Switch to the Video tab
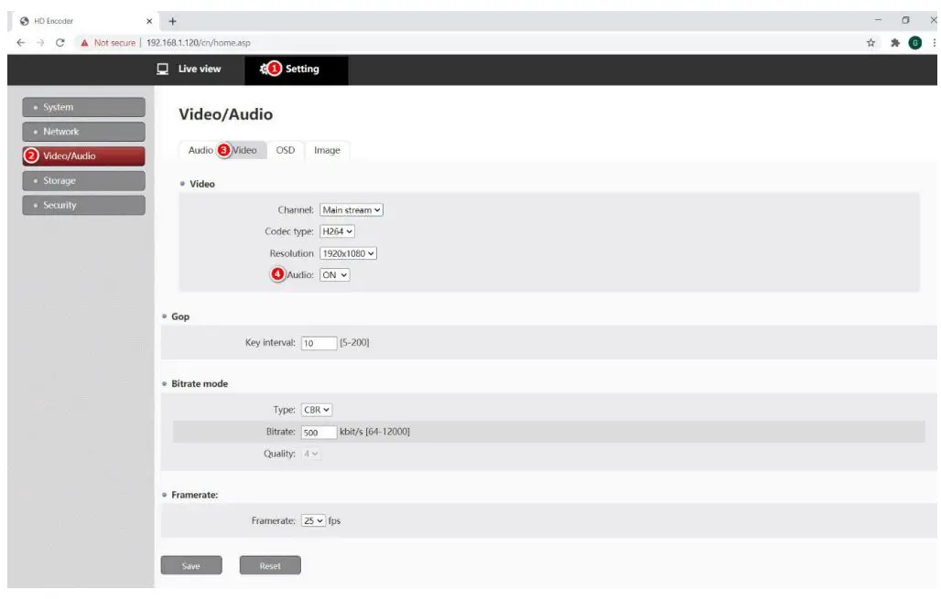Image resolution: width=941 pixels, height=599 pixels. pyautogui.click(x=244, y=150)
